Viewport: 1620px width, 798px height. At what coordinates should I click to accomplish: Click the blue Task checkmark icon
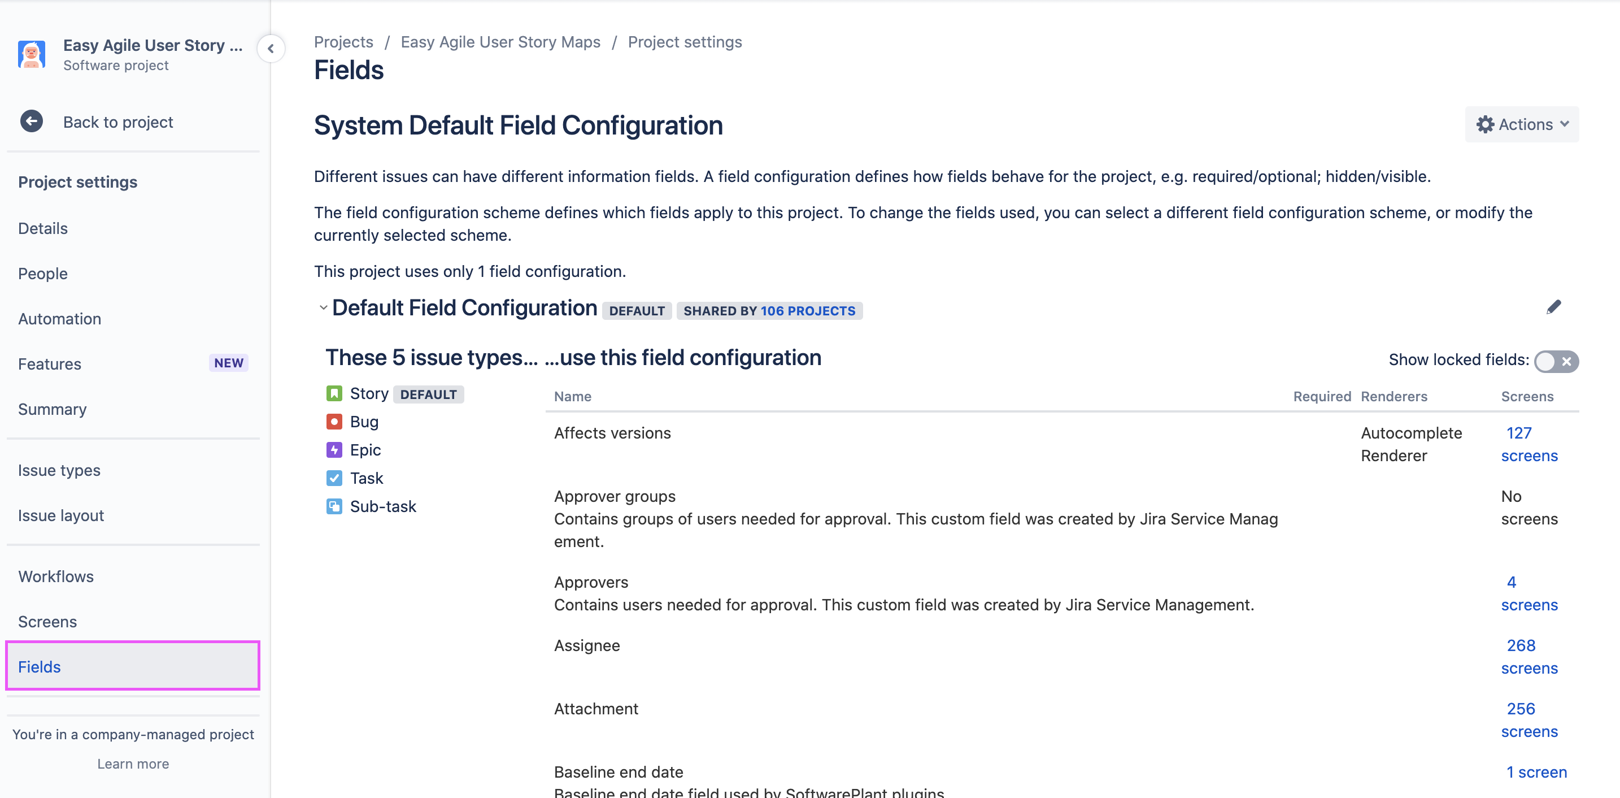point(334,478)
